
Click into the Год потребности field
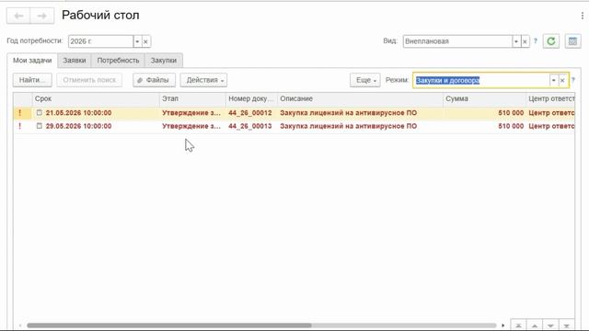click(100, 41)
